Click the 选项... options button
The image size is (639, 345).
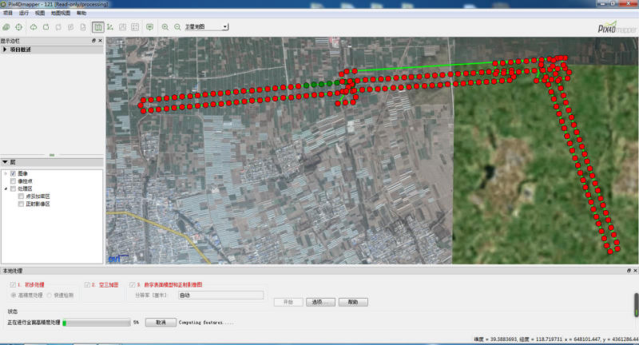321,303
